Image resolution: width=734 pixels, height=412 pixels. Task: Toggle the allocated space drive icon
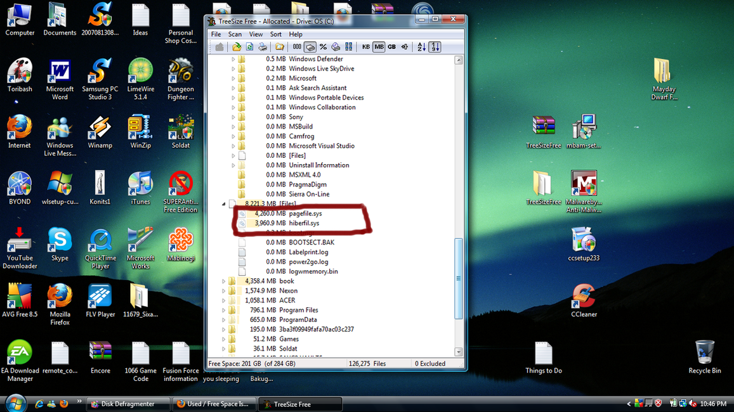click(310, 47)
